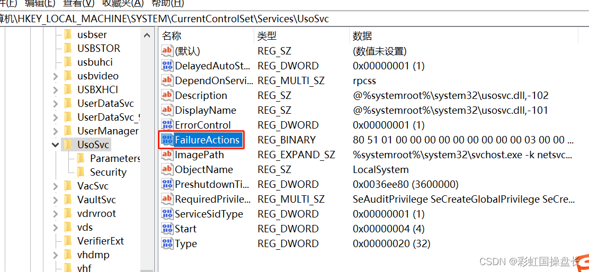589x272 pixels.
Task: Sort by the 类型 column header
Action: [301, 36]
